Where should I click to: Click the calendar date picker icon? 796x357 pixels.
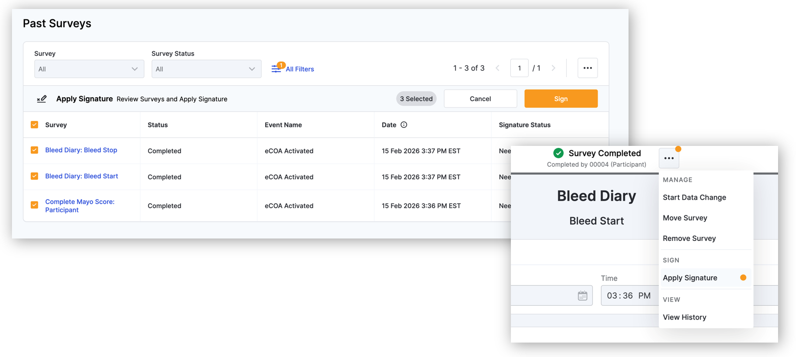pos(582,296)
